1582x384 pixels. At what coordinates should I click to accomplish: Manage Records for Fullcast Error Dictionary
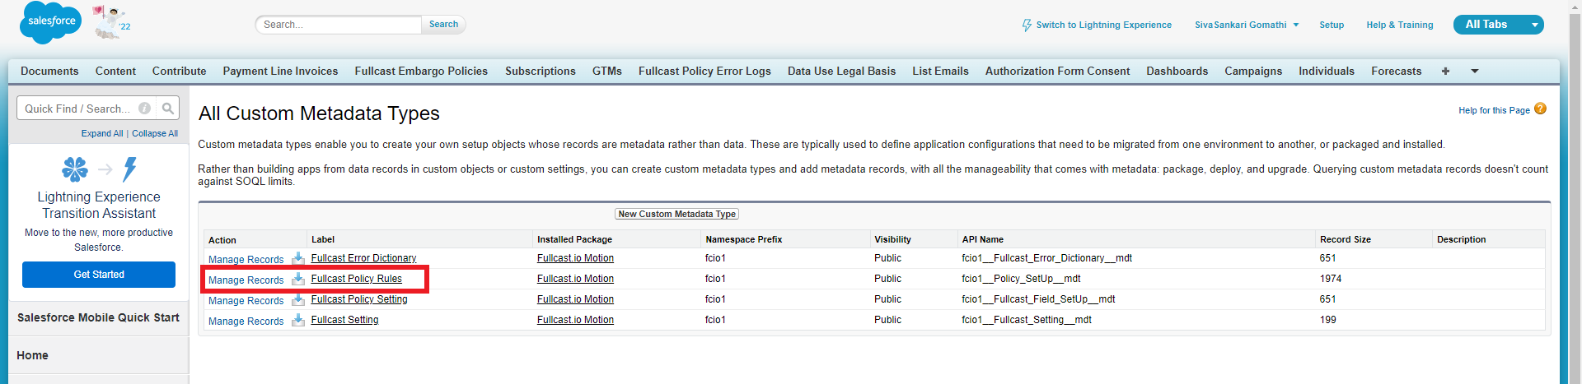246,259
